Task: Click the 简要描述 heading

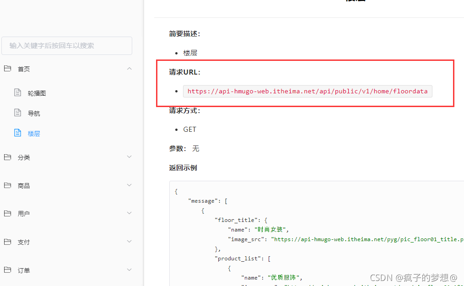Action: [185, 34]
